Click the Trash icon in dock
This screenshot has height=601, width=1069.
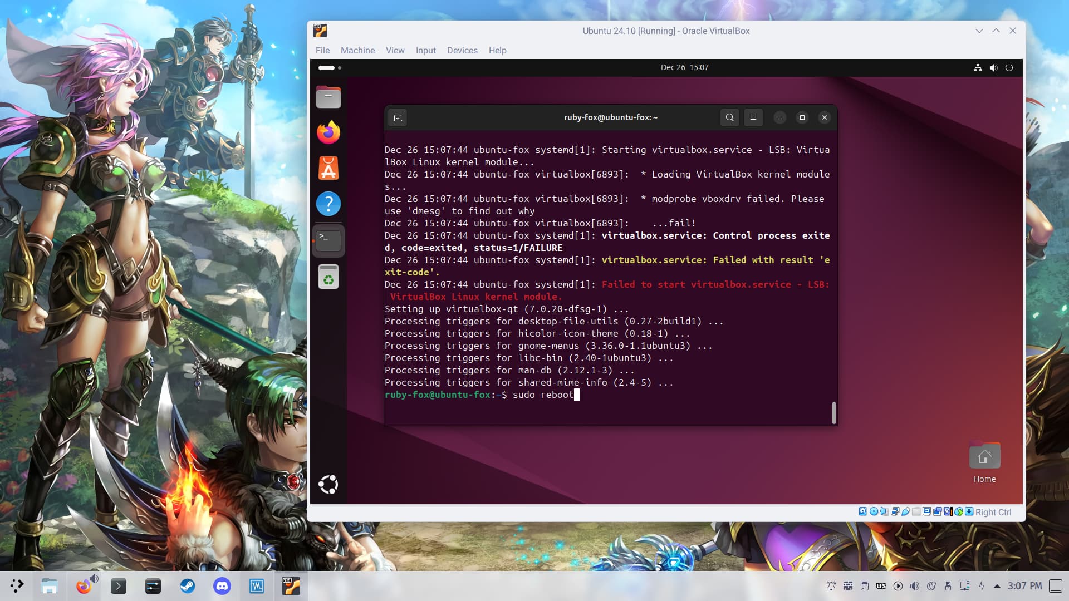click(328, 277)
